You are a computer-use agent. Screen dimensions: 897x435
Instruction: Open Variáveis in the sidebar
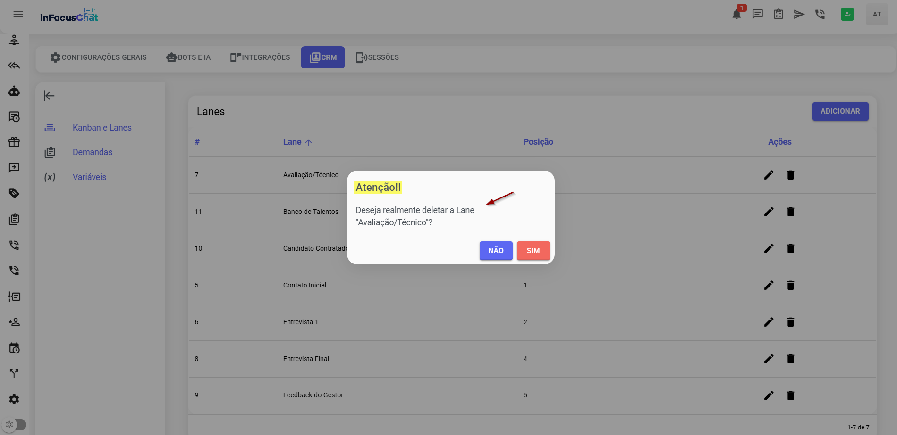coord(89,177)
